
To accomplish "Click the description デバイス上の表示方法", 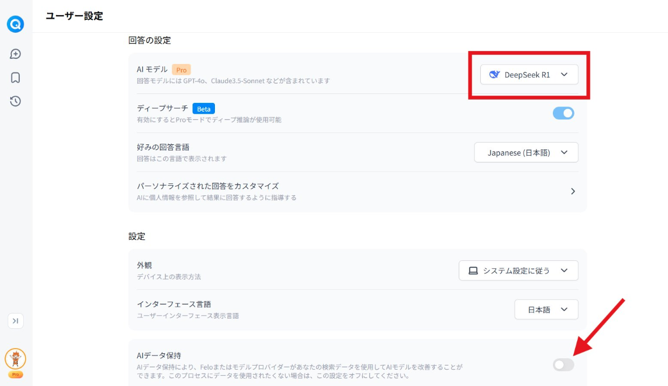I will tap(169, 277).
